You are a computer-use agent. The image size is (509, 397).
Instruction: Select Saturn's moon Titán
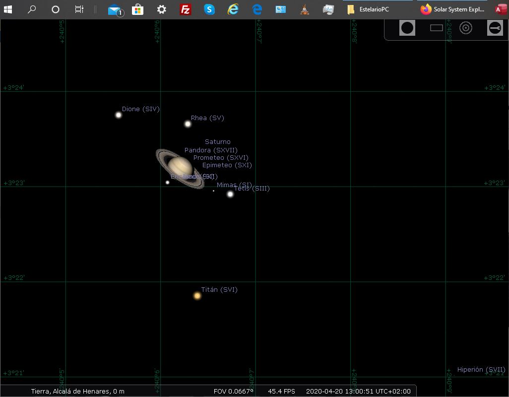(x=197, y=296)
